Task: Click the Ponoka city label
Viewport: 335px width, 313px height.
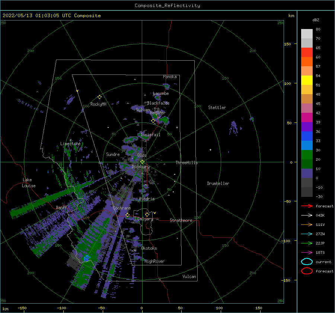Action: click(170, 77)
